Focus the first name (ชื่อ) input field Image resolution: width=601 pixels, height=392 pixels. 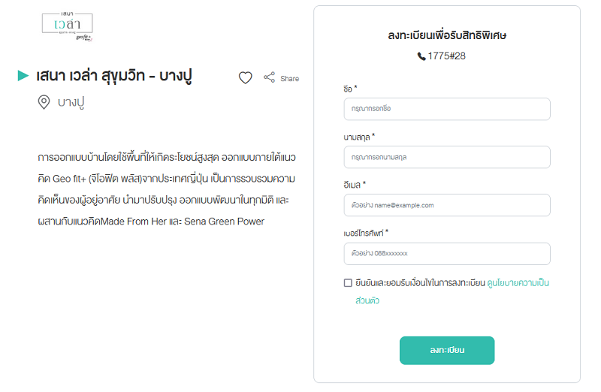click(447, 109)
